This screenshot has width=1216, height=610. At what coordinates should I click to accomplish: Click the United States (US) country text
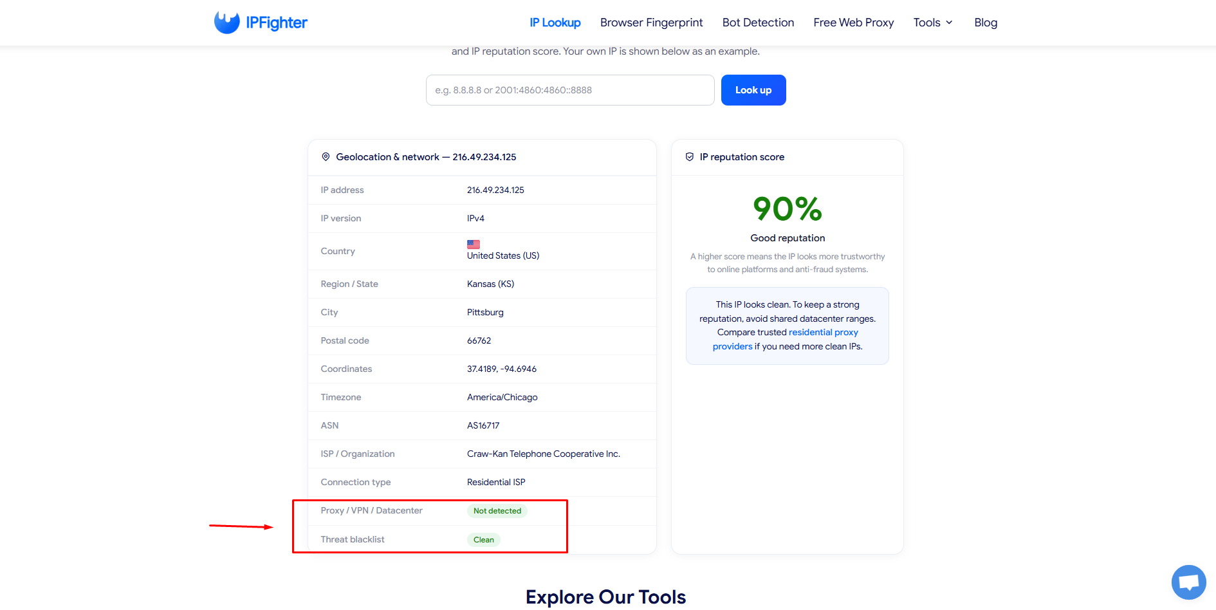coord(503,255)
